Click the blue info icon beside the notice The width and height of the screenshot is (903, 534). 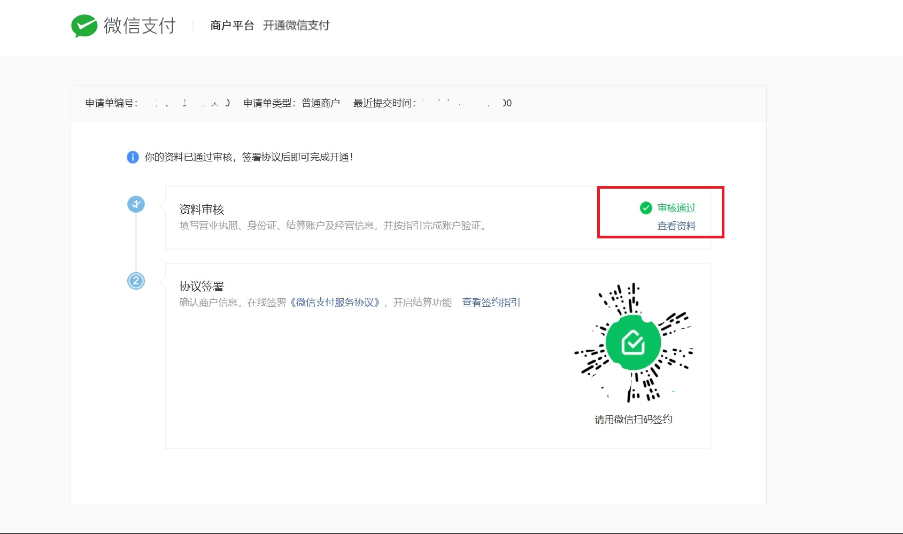tap(133, 157)
